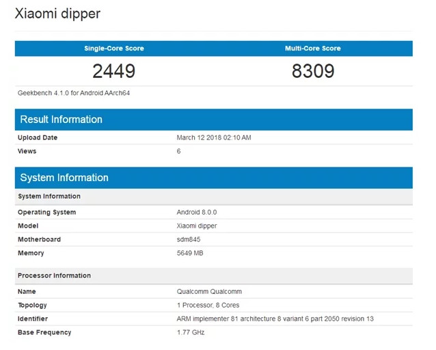Viewport: 436px width, 350px height.
Task: Click the Xiaomi dipper page title
Action: [x=57, y=14]
